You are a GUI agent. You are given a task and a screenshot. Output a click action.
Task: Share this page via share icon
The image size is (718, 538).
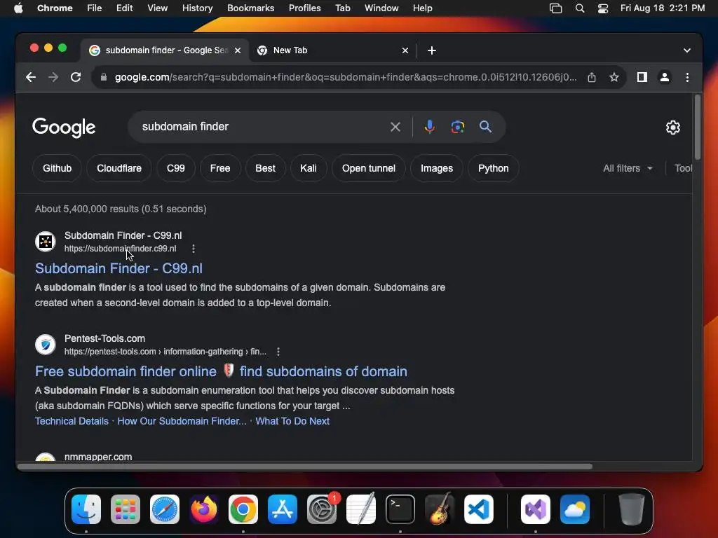pyautogui.click(x=592, y=77)
